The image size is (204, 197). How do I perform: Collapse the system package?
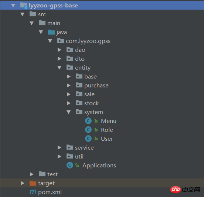tap(69, 112)
